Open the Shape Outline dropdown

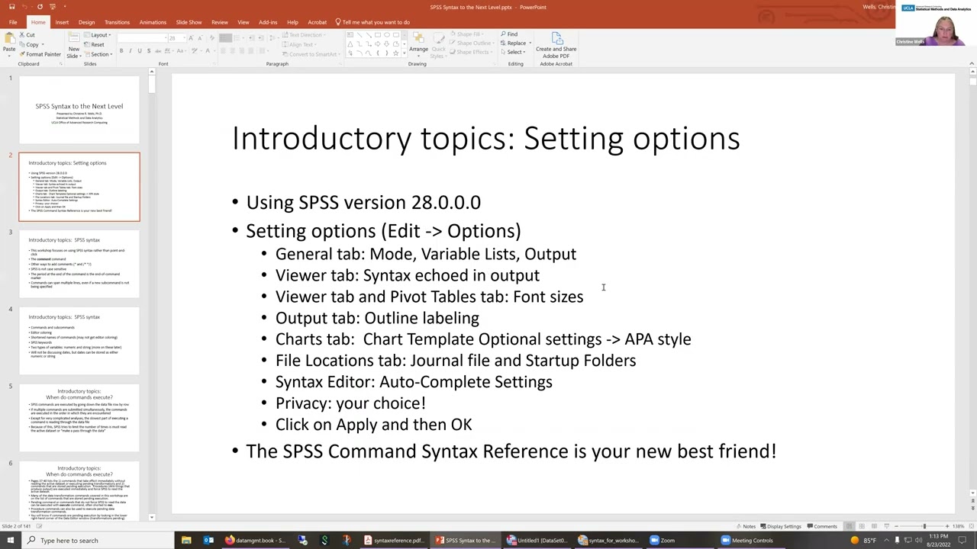[471, 43]
